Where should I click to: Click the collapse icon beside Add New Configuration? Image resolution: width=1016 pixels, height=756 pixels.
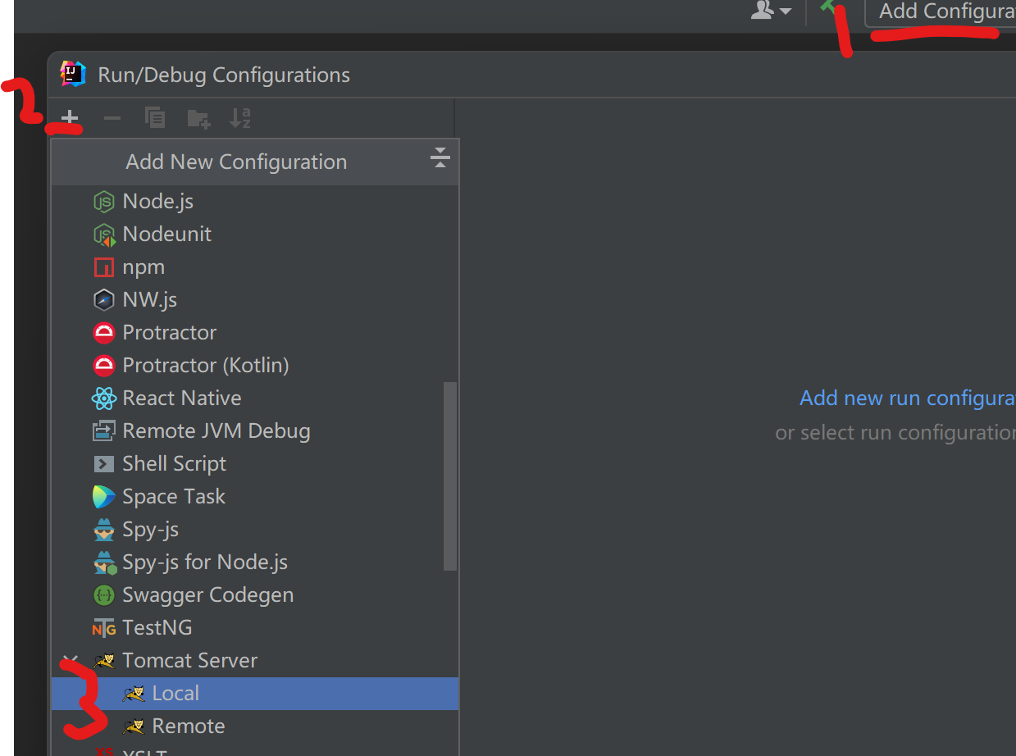pyautogui.click(x=440, y=158)
